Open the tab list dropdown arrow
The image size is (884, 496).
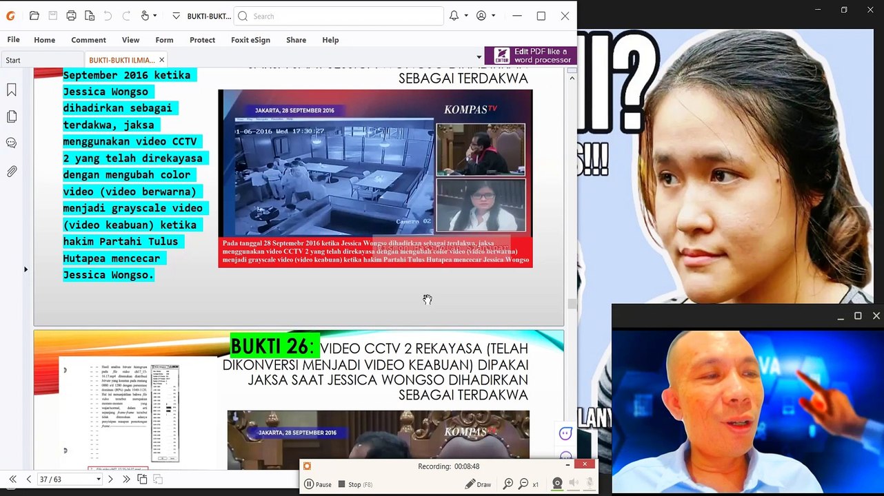(x=479, y=57)
